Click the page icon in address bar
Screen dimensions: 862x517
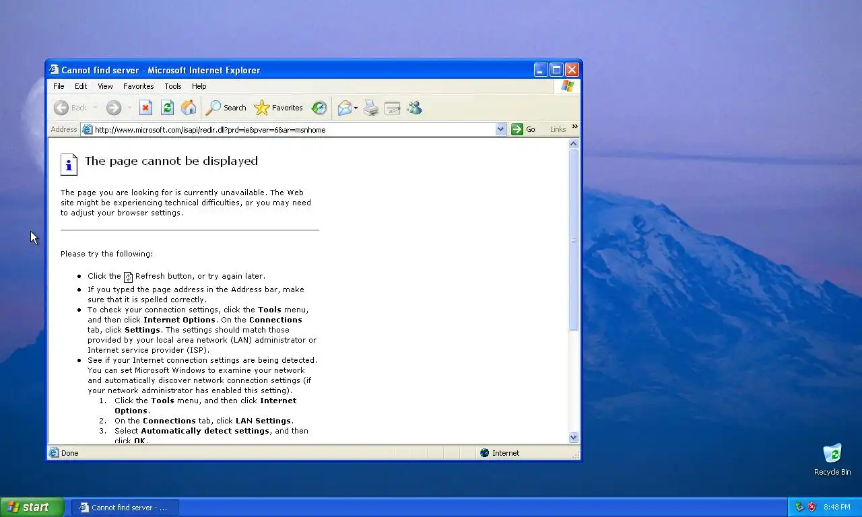click(87, 129)
